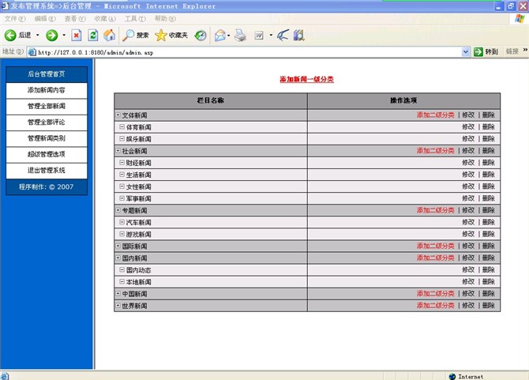Toggle the 国际新闻 category expander
Viewport: 529px width, 380px height.
[118, 246]
